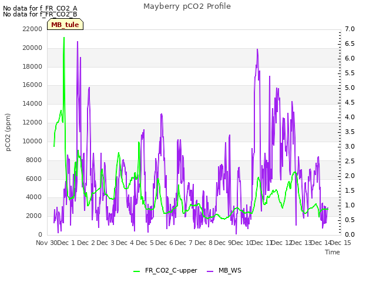
Task: Click the 4000 y-axis tick label
Action: (x=34, y=197)
